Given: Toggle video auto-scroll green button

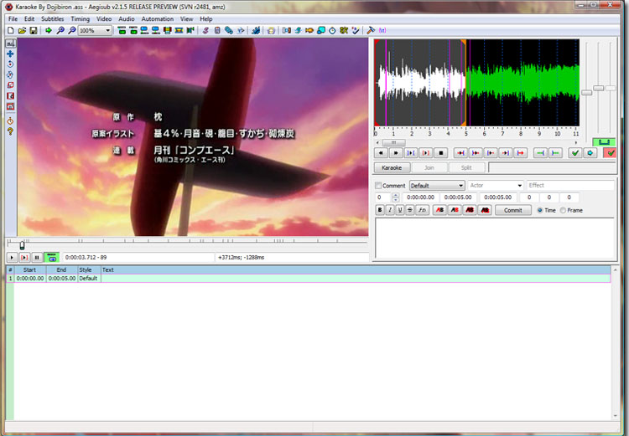Looking at the screenshot, I should tap(52, 258).
